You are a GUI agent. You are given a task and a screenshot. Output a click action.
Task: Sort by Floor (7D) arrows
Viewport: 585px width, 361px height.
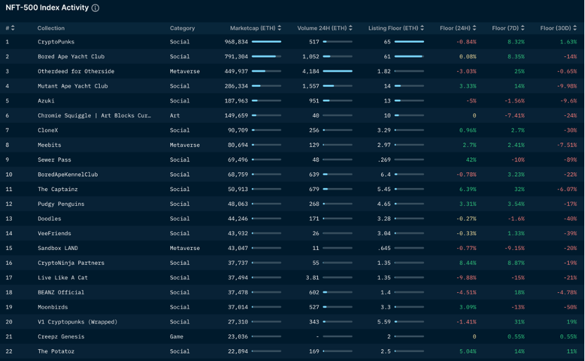[x=522, y=28]
